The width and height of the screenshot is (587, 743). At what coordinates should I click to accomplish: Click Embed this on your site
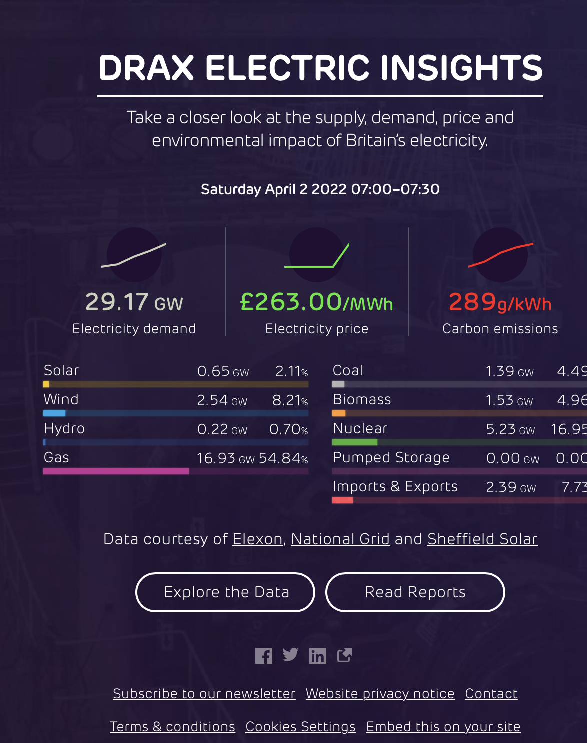click(443, 727)
